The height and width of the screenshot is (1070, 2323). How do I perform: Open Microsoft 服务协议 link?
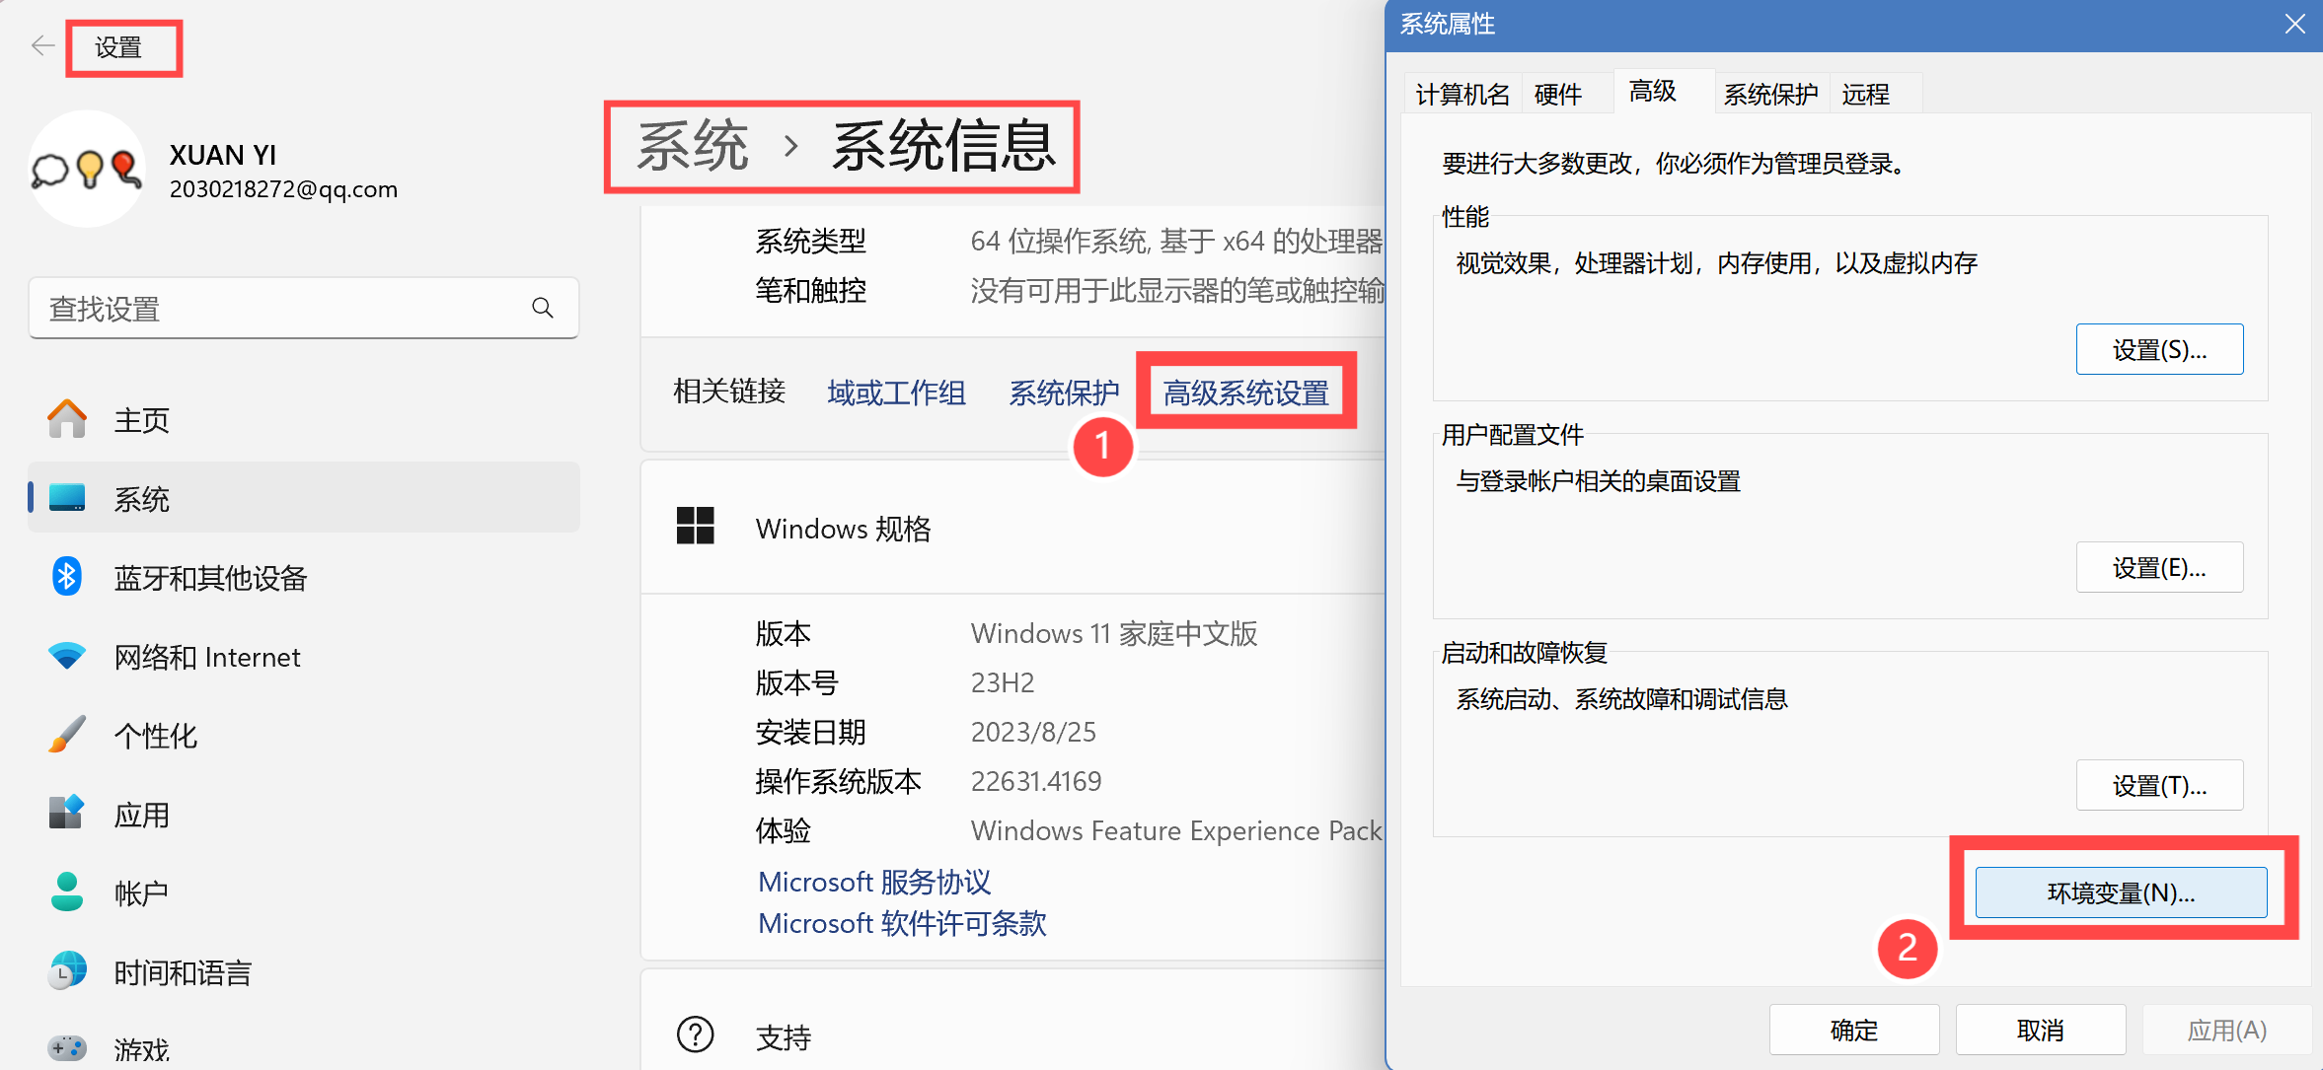pyautogui.click(x=874, y=882)
